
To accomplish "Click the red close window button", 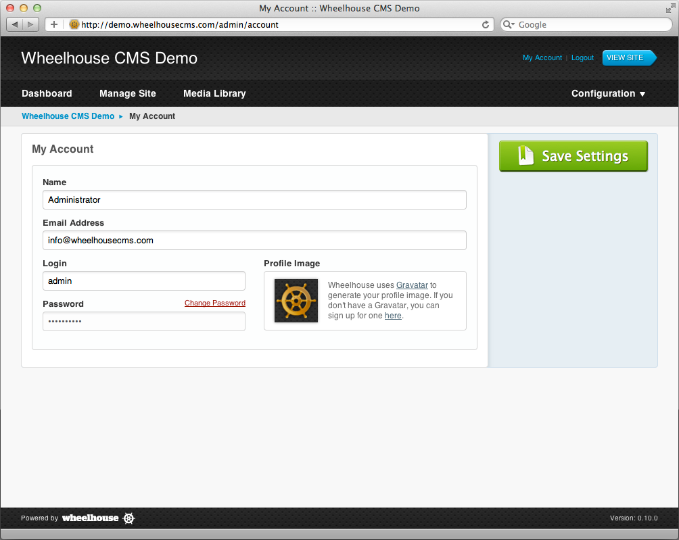I will click(10, 8).
